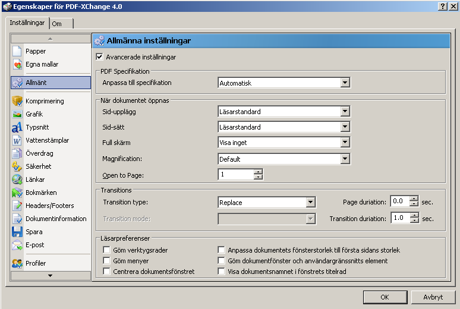Uncheck Avancerade inställningar checkbox
The image size is (460, 309).
tap(99, 56)
